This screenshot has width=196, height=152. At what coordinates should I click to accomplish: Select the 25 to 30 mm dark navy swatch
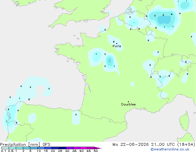(62, 148)
